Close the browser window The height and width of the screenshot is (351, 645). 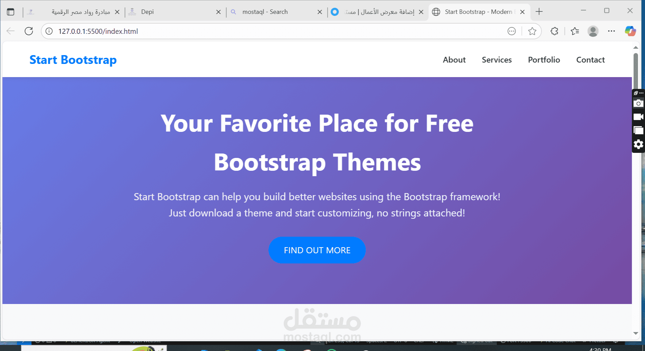pos(630,10)
